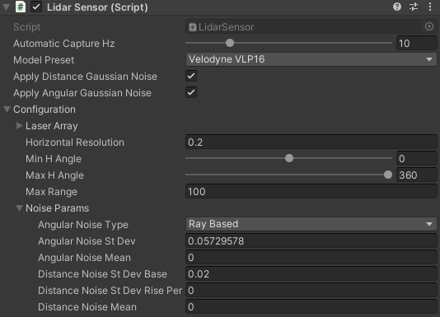Click the Distance Noise St Dev Rise Per field
This screenshot has width=440, height=317.
pyautogui.click(x=311, y=291)
